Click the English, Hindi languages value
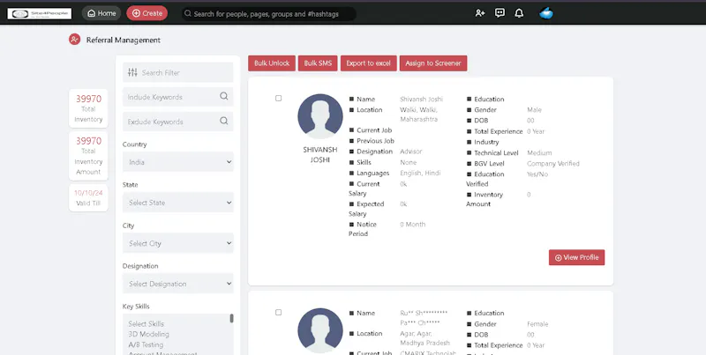This screenshot has height=355, width=706. pyautogui.click(x=420, y=173)
